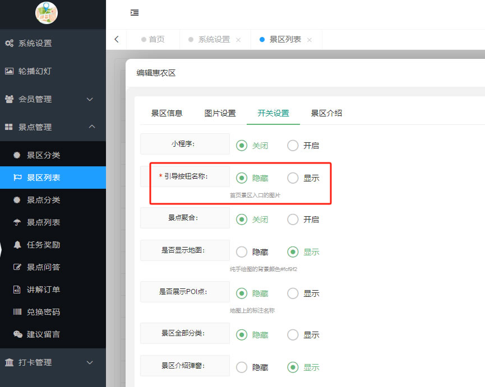Expand the 打卡管理 chevron
The height and width of the screenshot is (387, 485).
pyautogui.click(x=90, y=362)
